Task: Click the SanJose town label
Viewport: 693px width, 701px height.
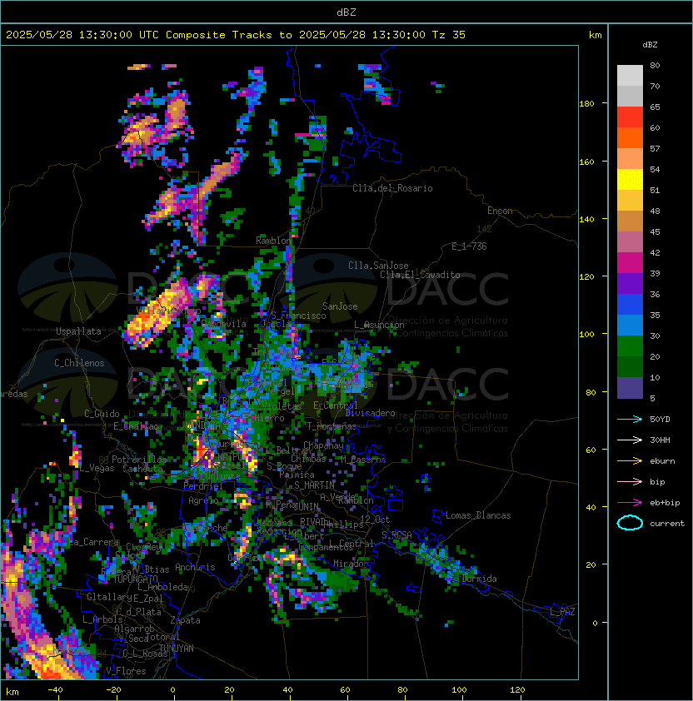Action: tap(340, 306)
